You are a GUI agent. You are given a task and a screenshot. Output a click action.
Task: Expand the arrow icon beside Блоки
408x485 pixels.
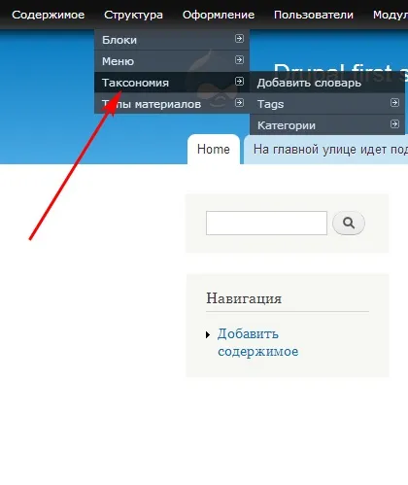pos(239,39)
